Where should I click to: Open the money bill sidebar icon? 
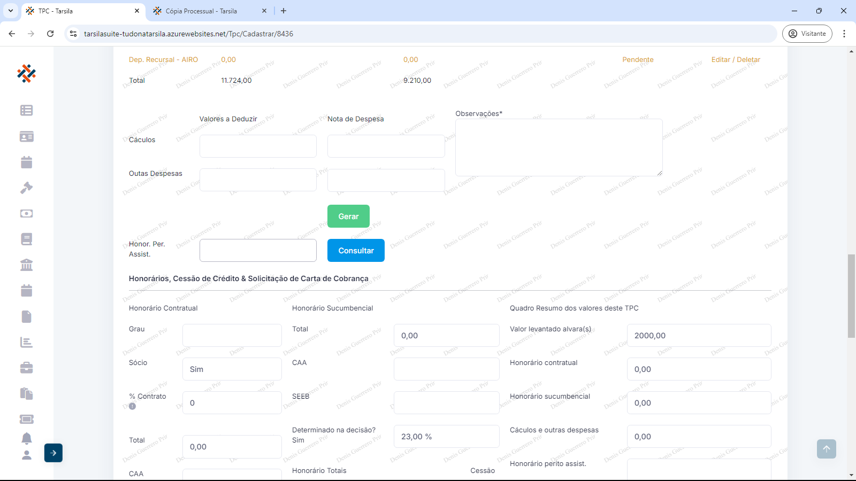[x=26, y=213]
